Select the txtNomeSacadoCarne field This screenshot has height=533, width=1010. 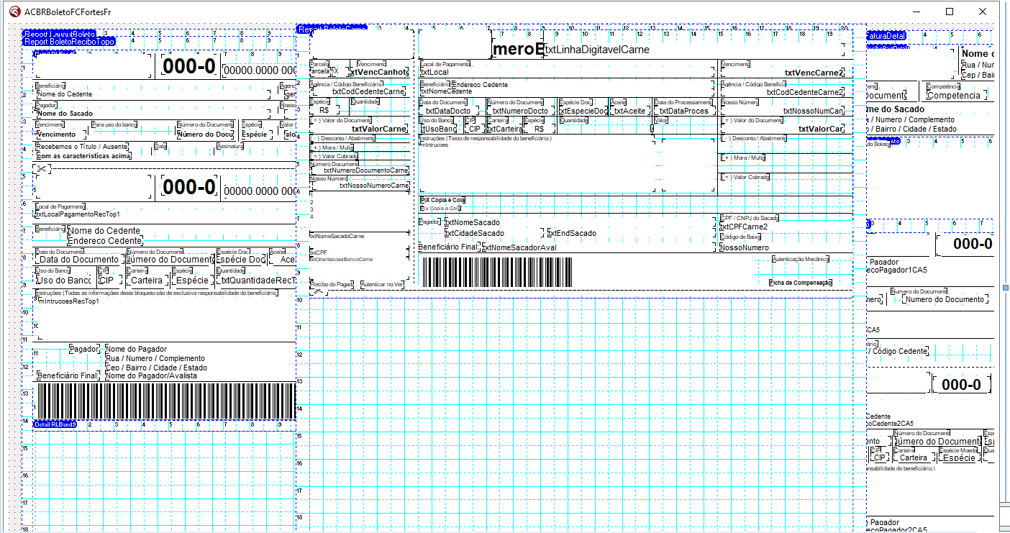337,236
